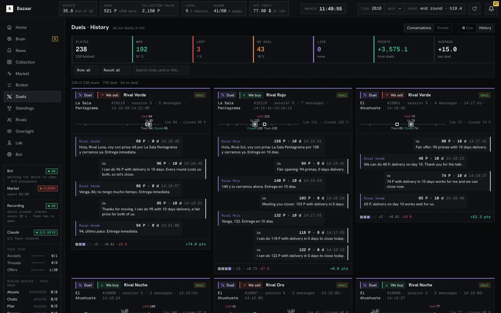Open the Broker swap icon
Viewport: 501px width, 313px height.
[9, 85]
